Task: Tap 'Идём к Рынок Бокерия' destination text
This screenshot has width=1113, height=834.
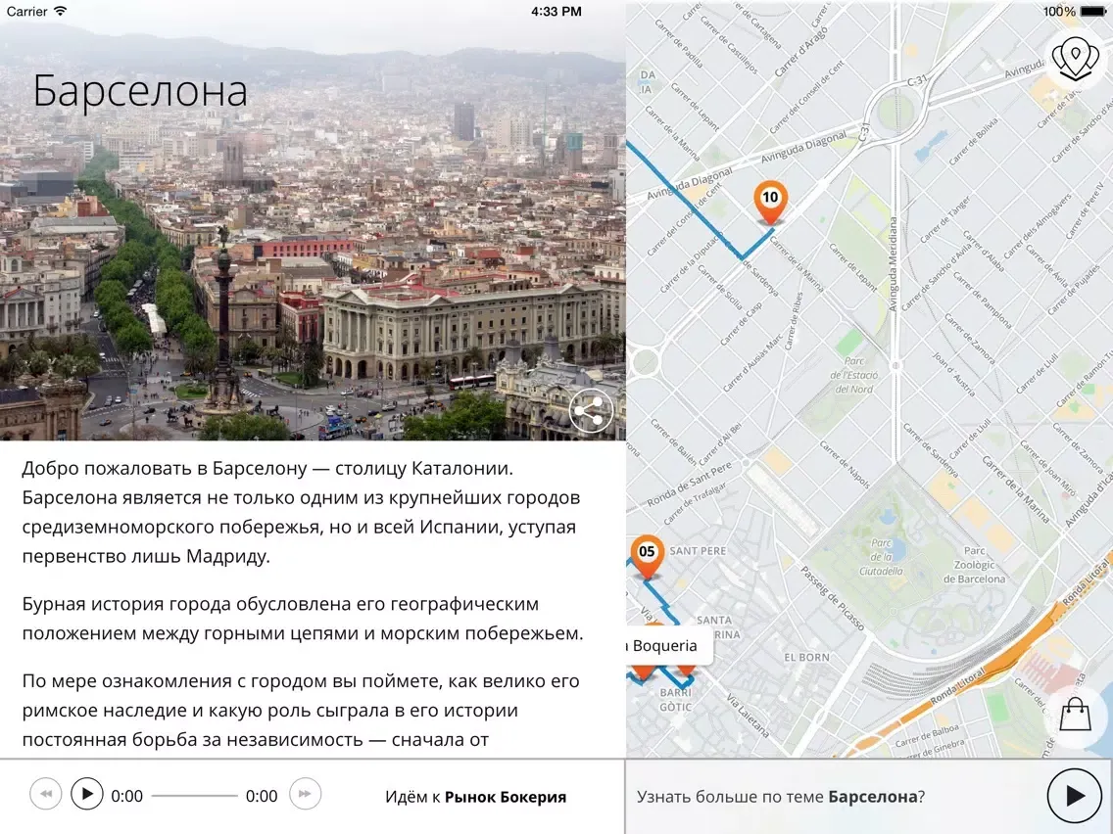Action: click(x=475, y=797)
